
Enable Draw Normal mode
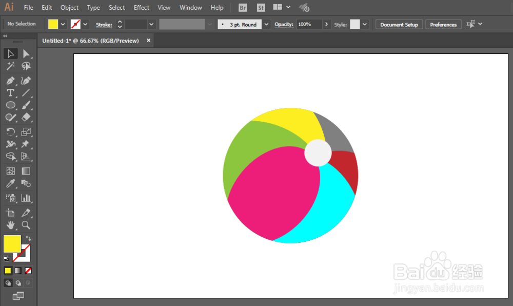8,283
